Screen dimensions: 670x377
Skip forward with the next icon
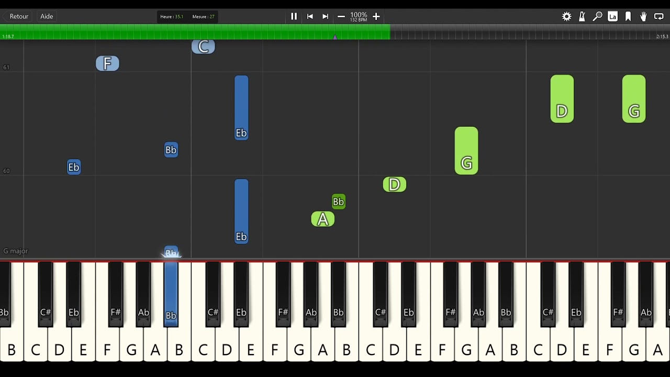click(325, 16)
